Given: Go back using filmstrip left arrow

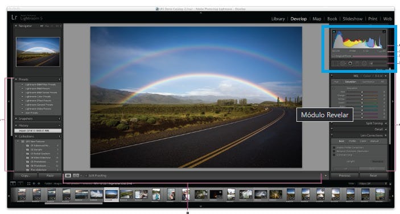Looking at the screenshot, I should point(34,183).
